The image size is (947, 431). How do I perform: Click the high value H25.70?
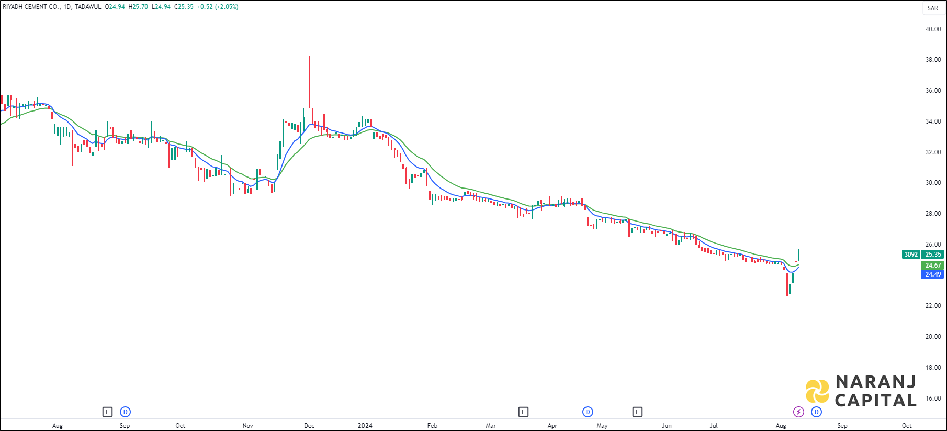(138, 7)
